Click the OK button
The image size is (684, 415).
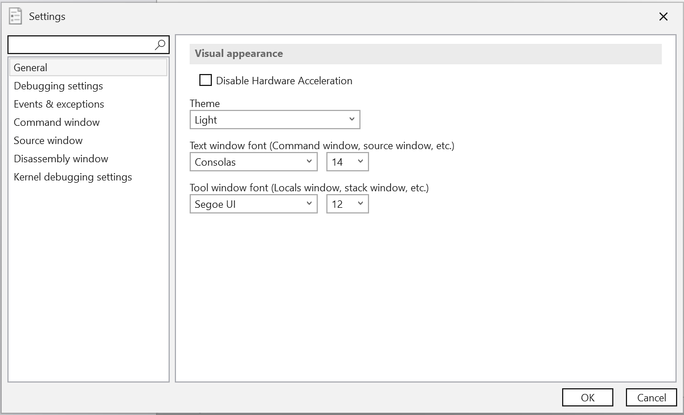587,397
